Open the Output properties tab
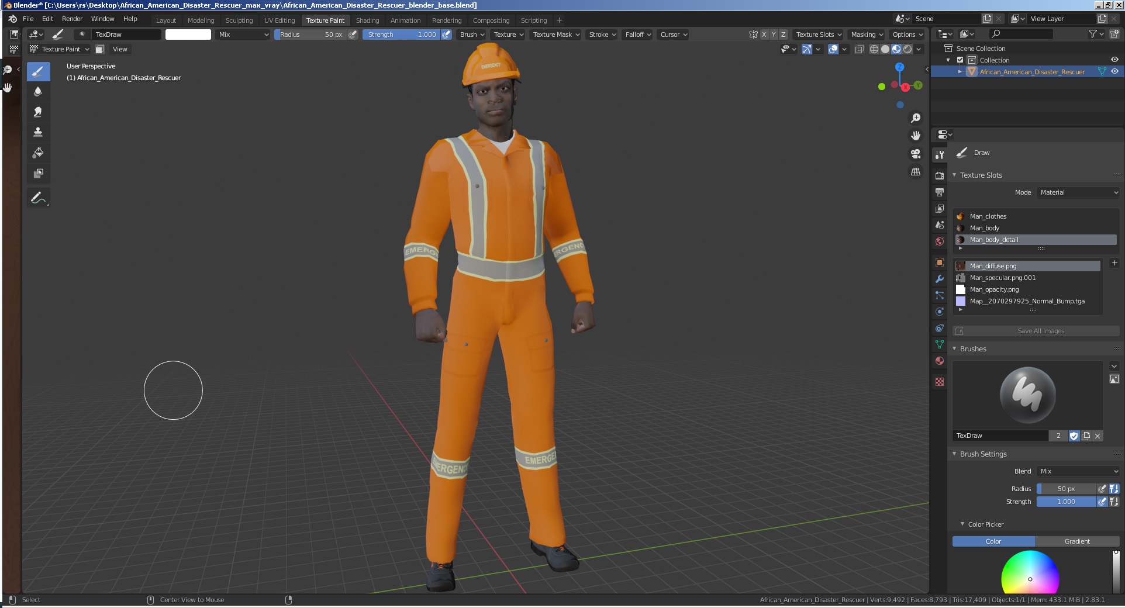Screen dimensions: 1125x608 [940, 192]
